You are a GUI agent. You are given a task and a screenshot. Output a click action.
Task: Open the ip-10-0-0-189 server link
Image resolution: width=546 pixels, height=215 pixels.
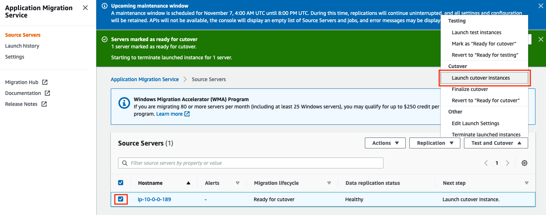pyautogui.click(x=155, y=199)
